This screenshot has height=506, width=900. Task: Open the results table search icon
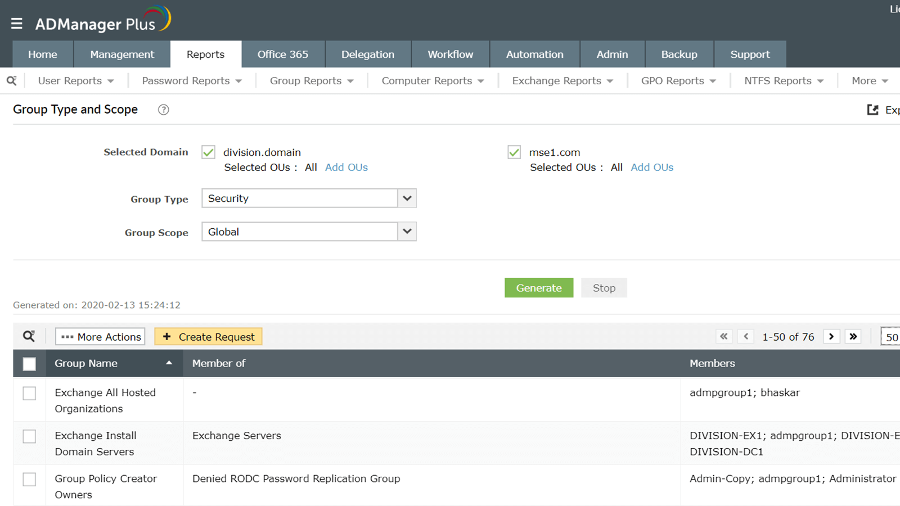pyautogui.click(x=29, y=336)
